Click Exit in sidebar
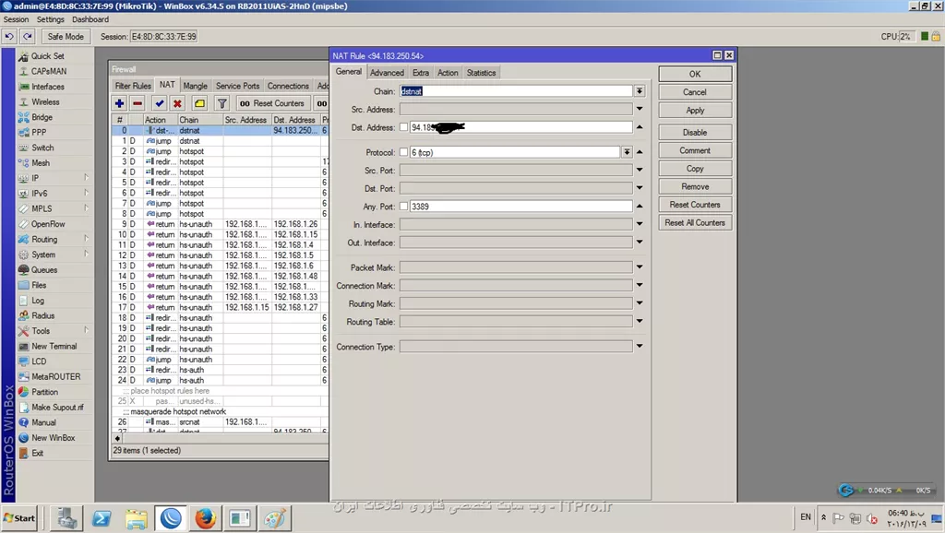 37,453
